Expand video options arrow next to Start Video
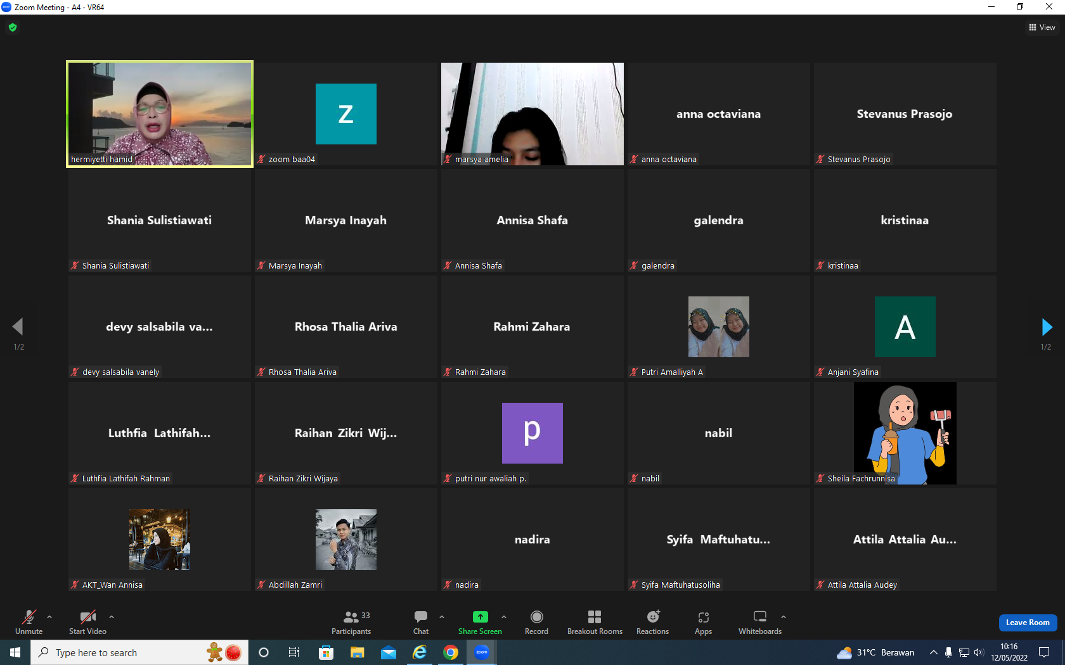1065x665 pixels. [x=112, y=617]
